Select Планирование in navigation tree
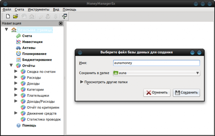 (34, 54)
